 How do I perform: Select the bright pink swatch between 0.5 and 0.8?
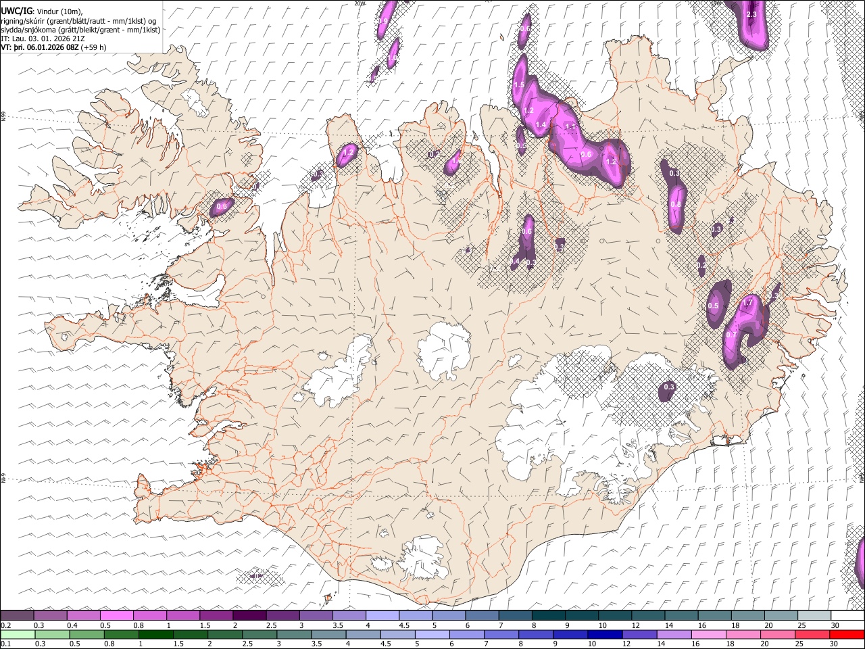coord(116,616)
